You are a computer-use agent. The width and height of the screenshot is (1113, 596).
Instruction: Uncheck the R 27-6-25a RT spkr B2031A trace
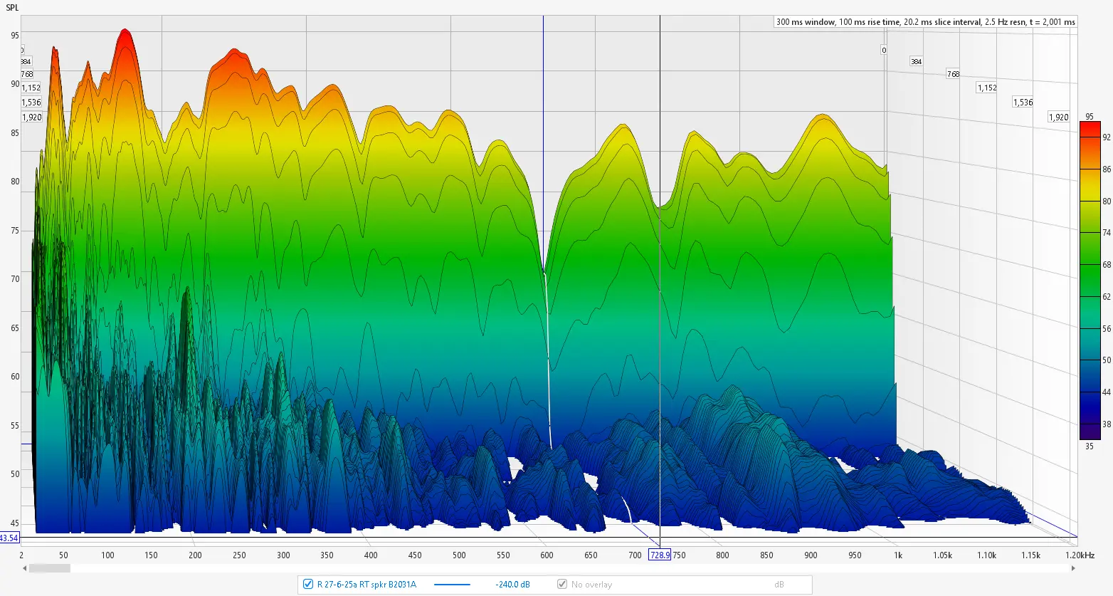tap(308, 585)
